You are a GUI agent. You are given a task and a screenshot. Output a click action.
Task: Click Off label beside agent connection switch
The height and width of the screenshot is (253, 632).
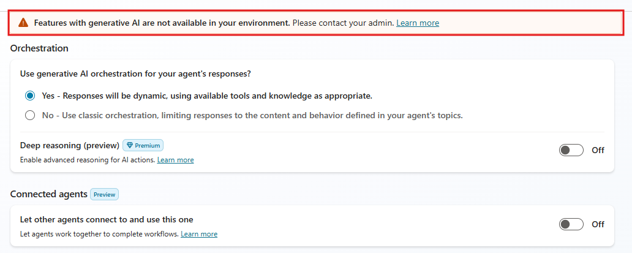coord(598,224)
